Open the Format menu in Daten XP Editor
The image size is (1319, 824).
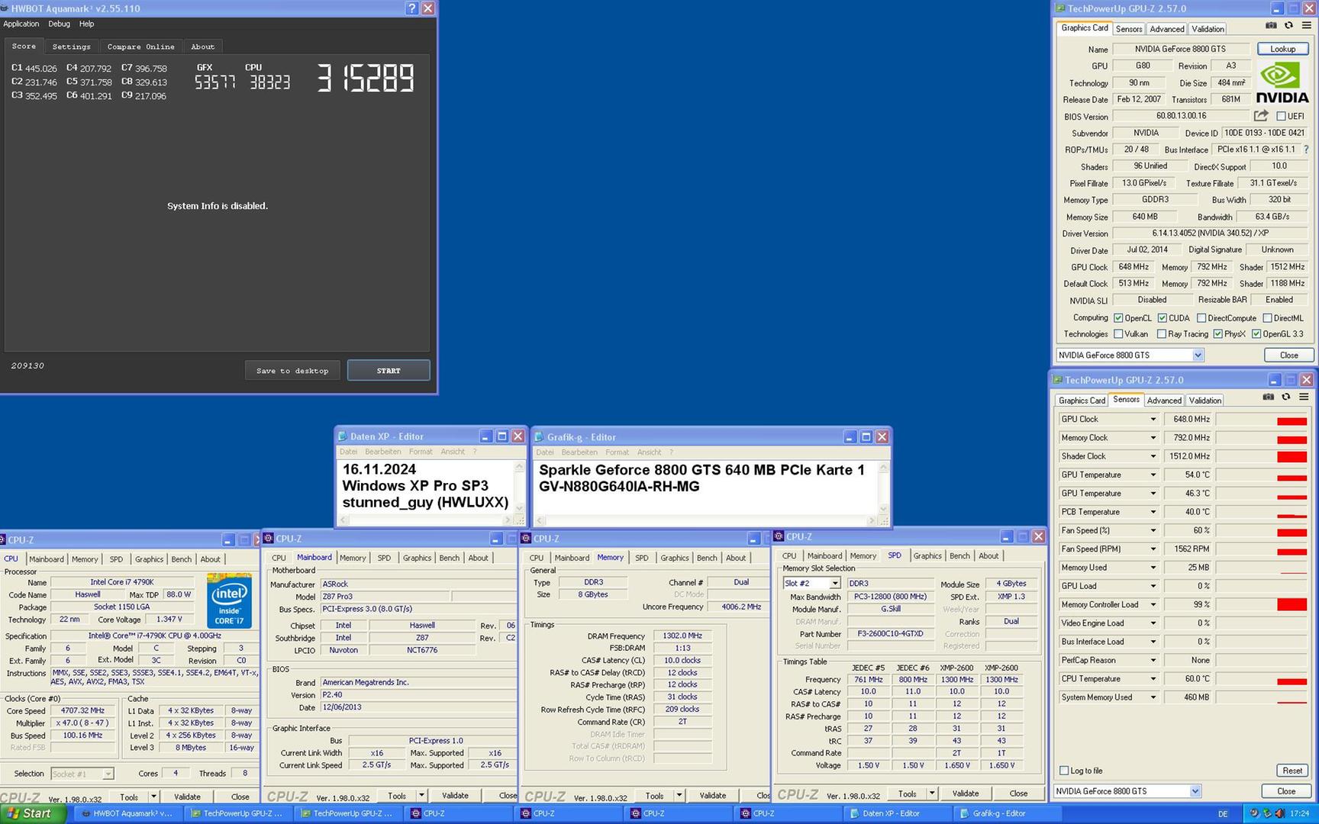click(x=421, y=452)
